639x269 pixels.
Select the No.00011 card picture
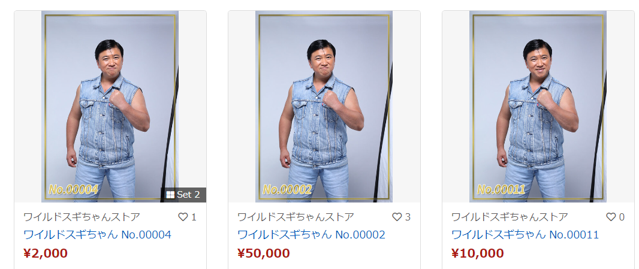pyautogui.click(x=538, y=107)
